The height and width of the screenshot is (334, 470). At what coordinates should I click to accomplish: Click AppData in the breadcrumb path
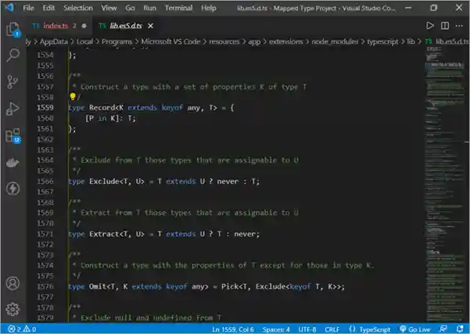tap(54, 41)
